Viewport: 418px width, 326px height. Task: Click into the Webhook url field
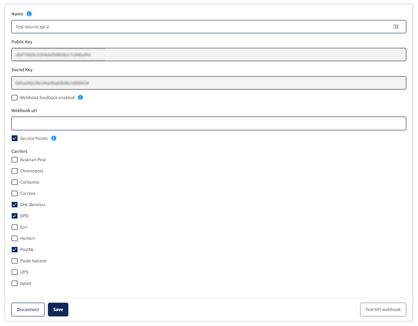(x=208, y=123)
